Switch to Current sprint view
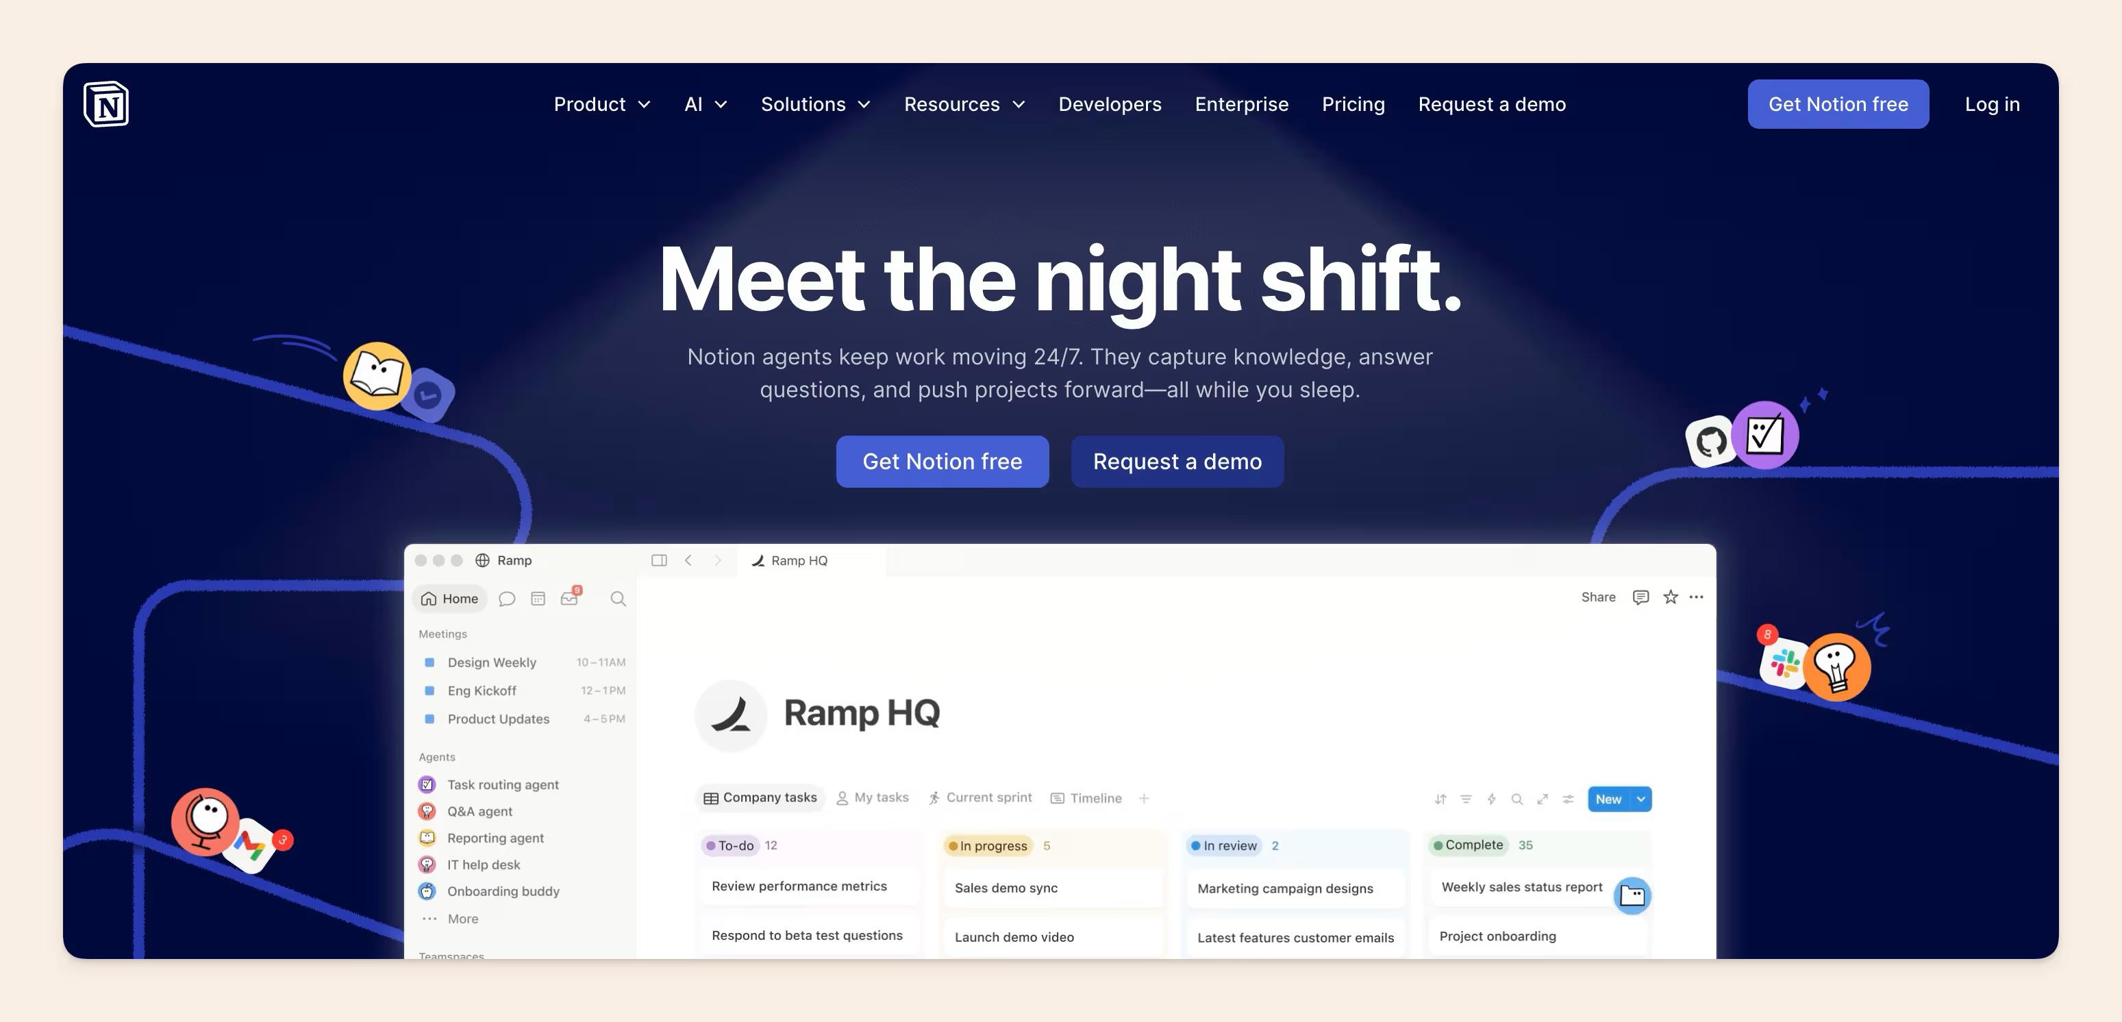2122x1022 pixels. point(979,798)
